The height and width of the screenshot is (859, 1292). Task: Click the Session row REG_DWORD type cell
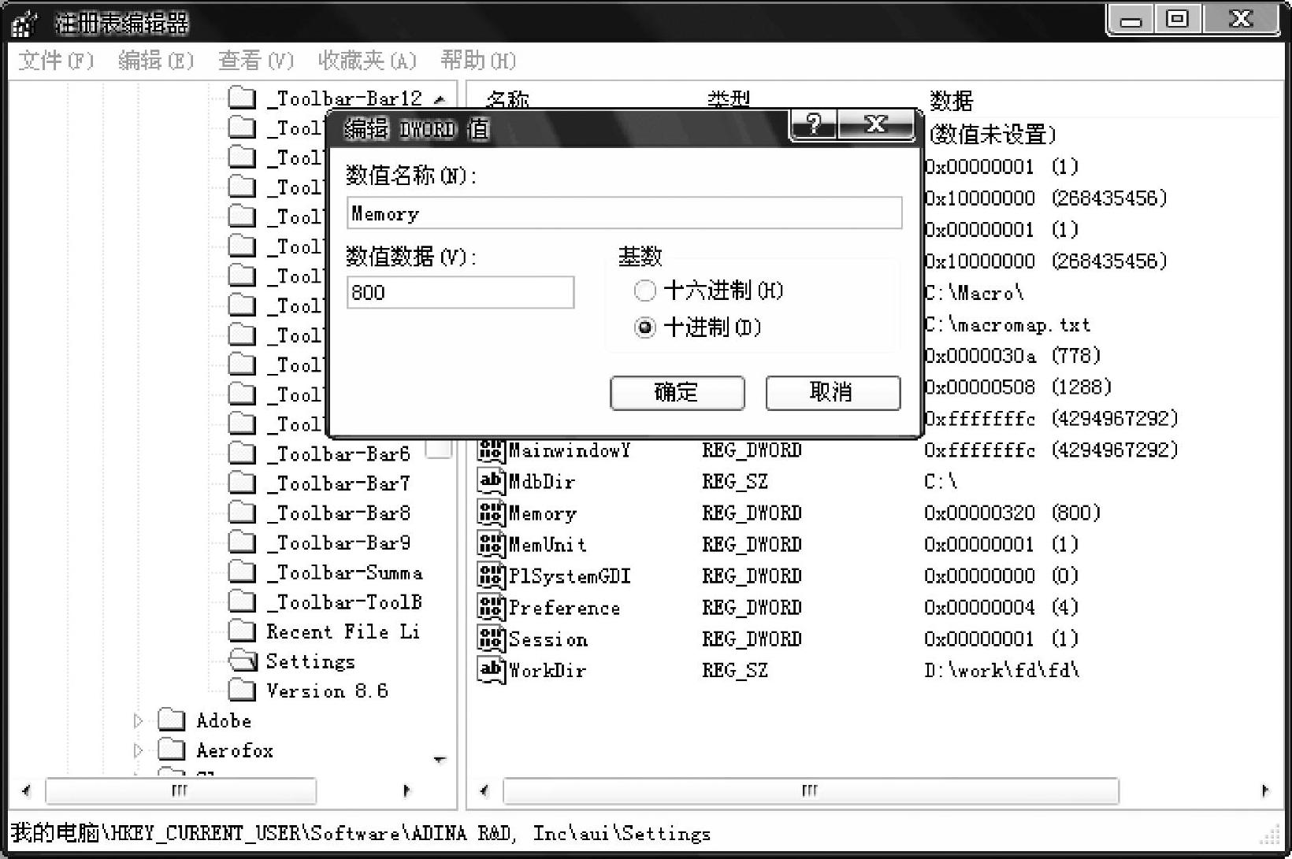tap(752, 639)
